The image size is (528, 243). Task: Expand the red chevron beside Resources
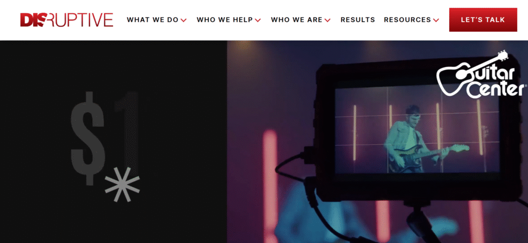coord(436,20)
